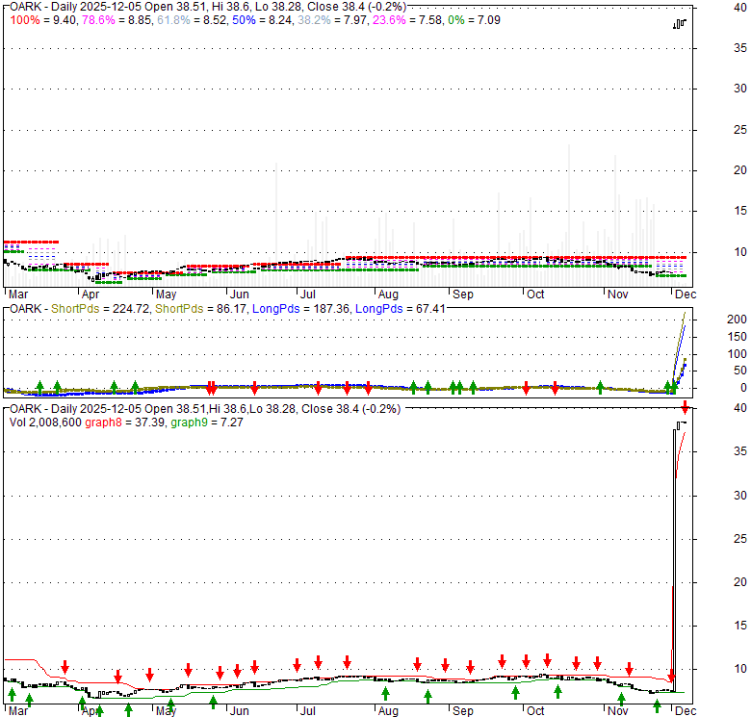Select the Aug month label under top panel

pos(388,294)
